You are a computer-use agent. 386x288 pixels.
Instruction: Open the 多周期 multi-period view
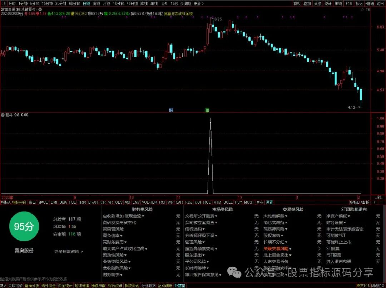pos(186,4)
